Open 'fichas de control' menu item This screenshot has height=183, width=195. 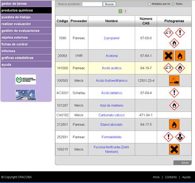coord(26,44)
